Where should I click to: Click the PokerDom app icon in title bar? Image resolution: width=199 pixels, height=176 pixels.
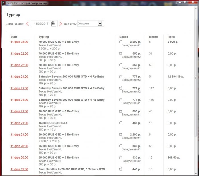pyautogui.click(x=4, y=3)
